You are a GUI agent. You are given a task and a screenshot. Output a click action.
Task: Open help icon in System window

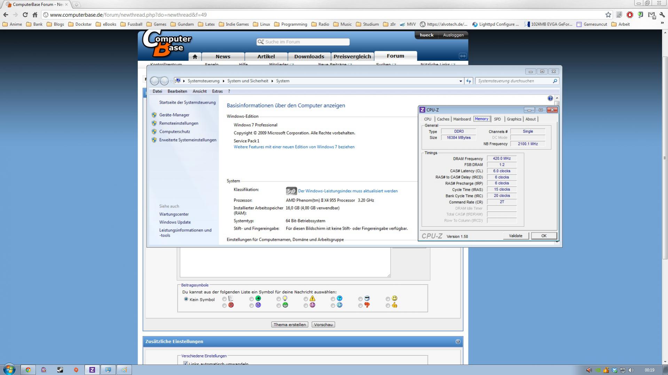[550, 98]
